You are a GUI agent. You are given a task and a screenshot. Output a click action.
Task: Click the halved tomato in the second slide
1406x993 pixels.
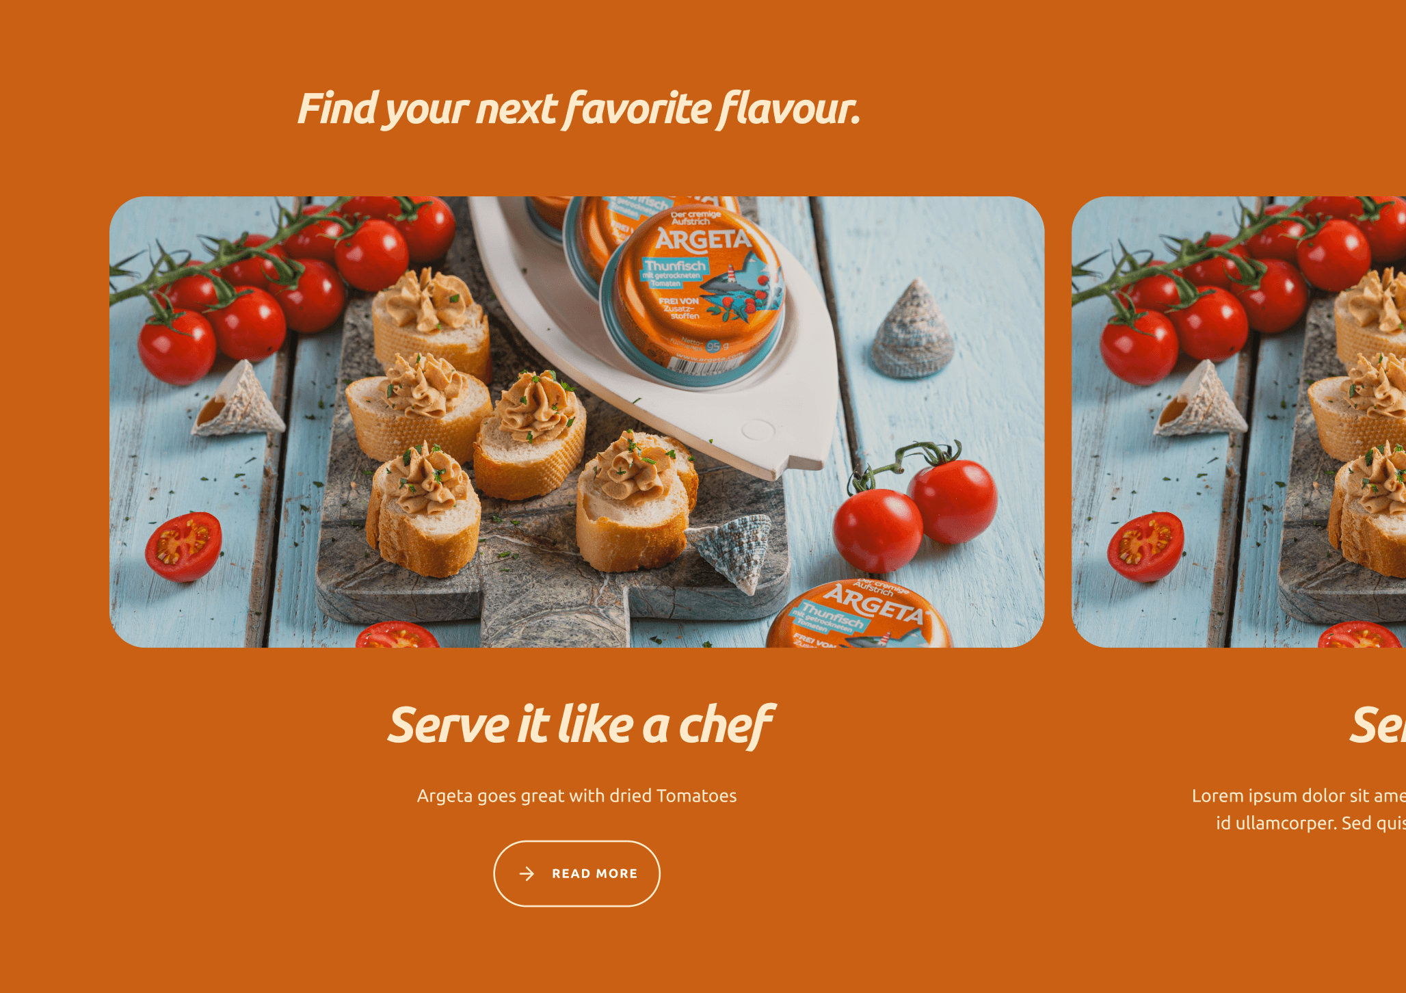click(1145, 546)
